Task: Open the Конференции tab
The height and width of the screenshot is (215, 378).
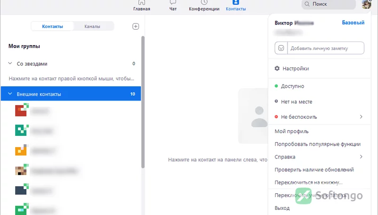Action: point(204,6)
